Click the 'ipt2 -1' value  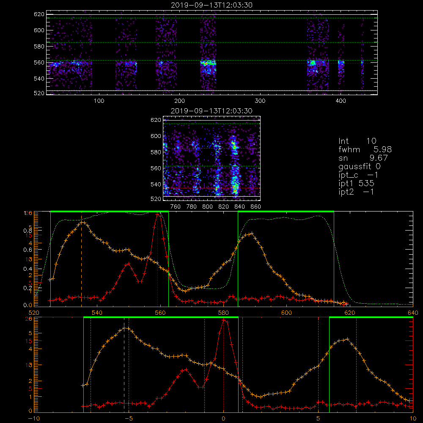click(x=356, y=192)
